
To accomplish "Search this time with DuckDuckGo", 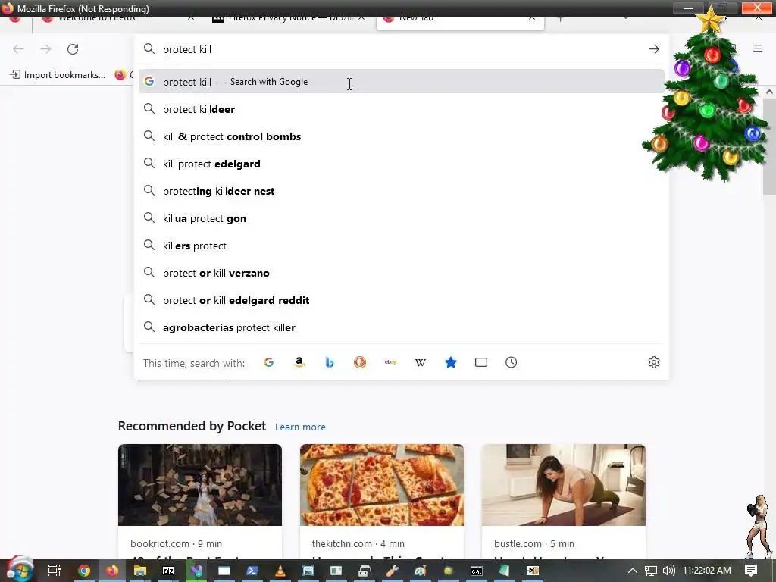I will 360,362.
